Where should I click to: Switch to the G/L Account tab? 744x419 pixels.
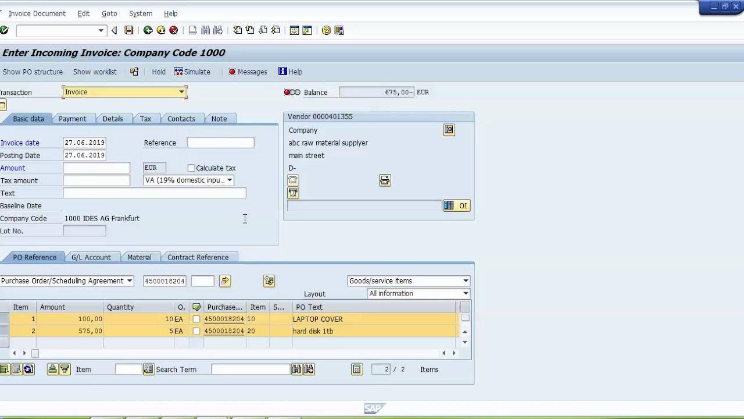[91, 257]
